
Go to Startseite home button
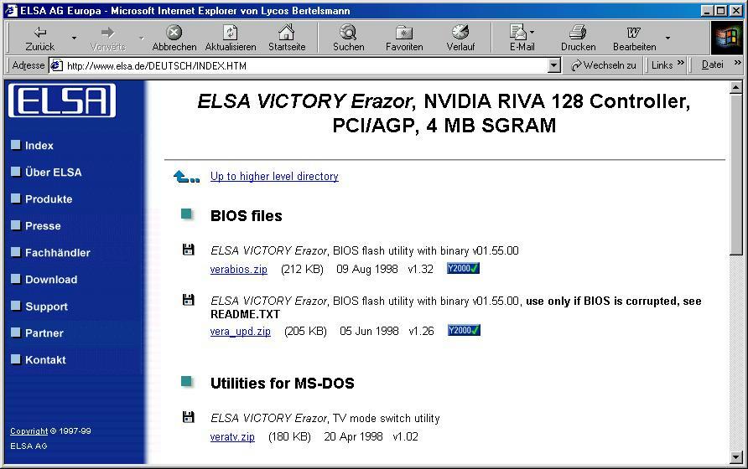click(287, 39)
